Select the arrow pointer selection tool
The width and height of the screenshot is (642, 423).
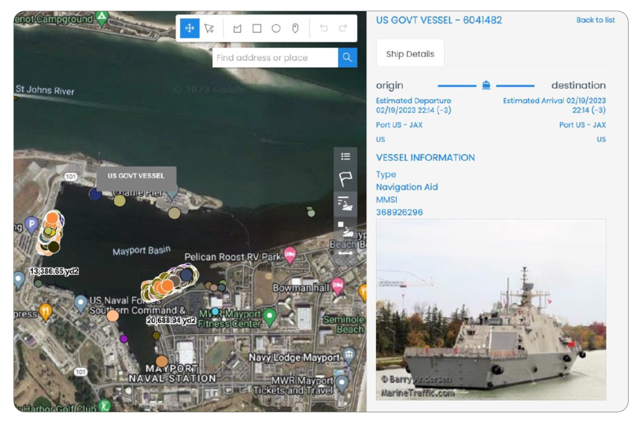pyautogui.click(x=209, y=28)
